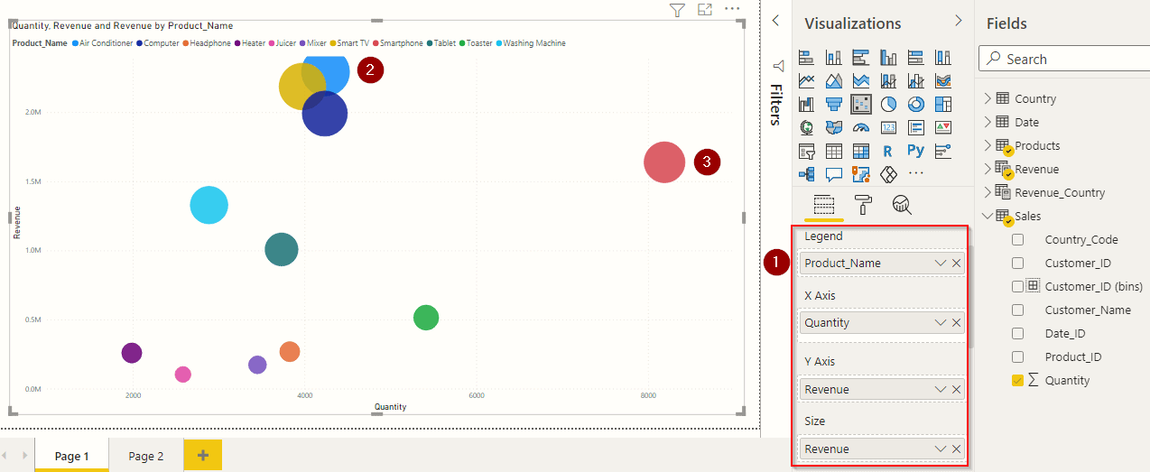Viewport: 1150px width, 472px height.
Task: Switch visual to Pie chart
Action: pos(888,104)
